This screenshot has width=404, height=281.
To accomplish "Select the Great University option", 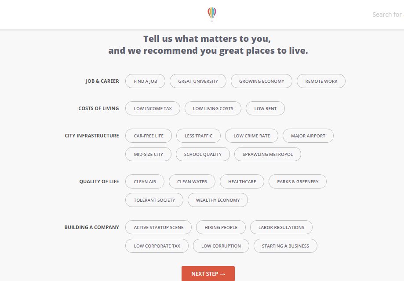I will (x=198, y=81).
